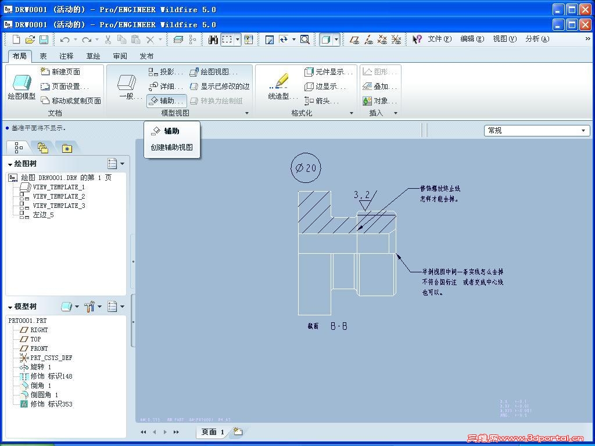Click the 边显示 edge display button
This screenshot has width=595, height=446.
click(x=325, y=87)
